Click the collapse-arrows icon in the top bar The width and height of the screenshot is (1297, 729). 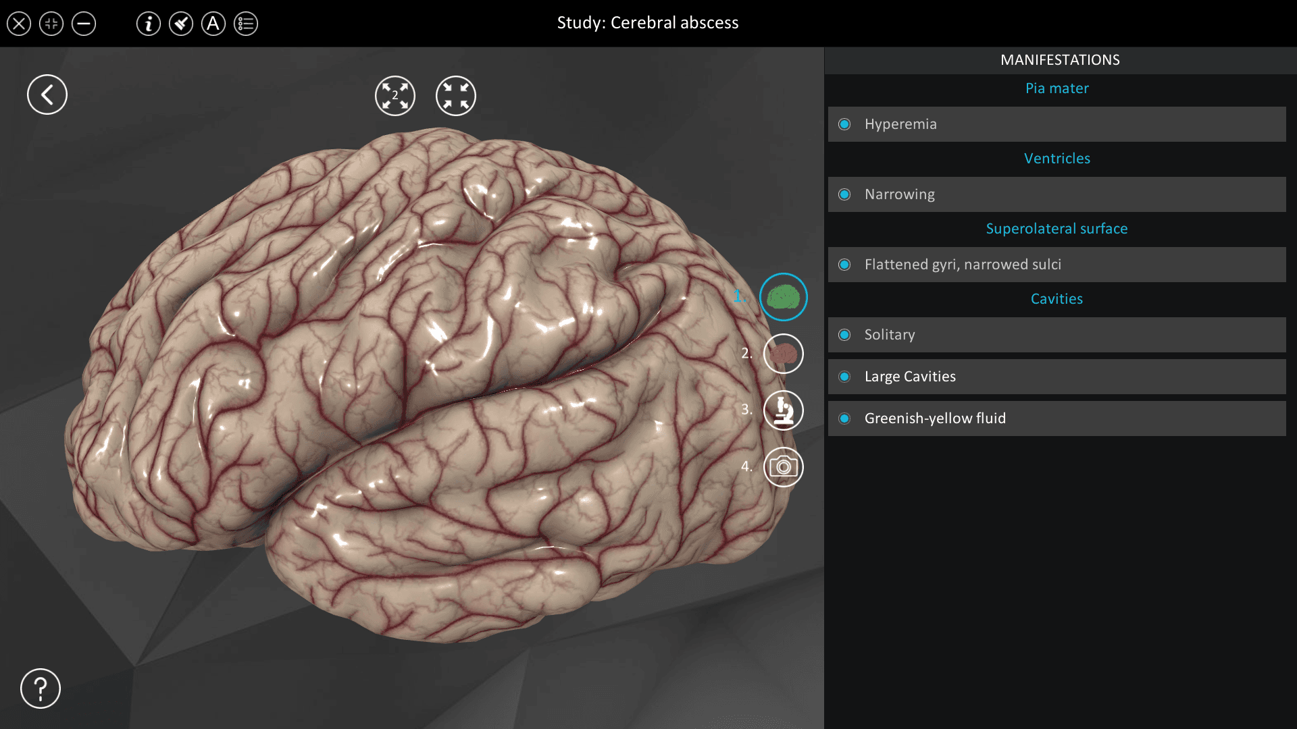tap(51, 24)
